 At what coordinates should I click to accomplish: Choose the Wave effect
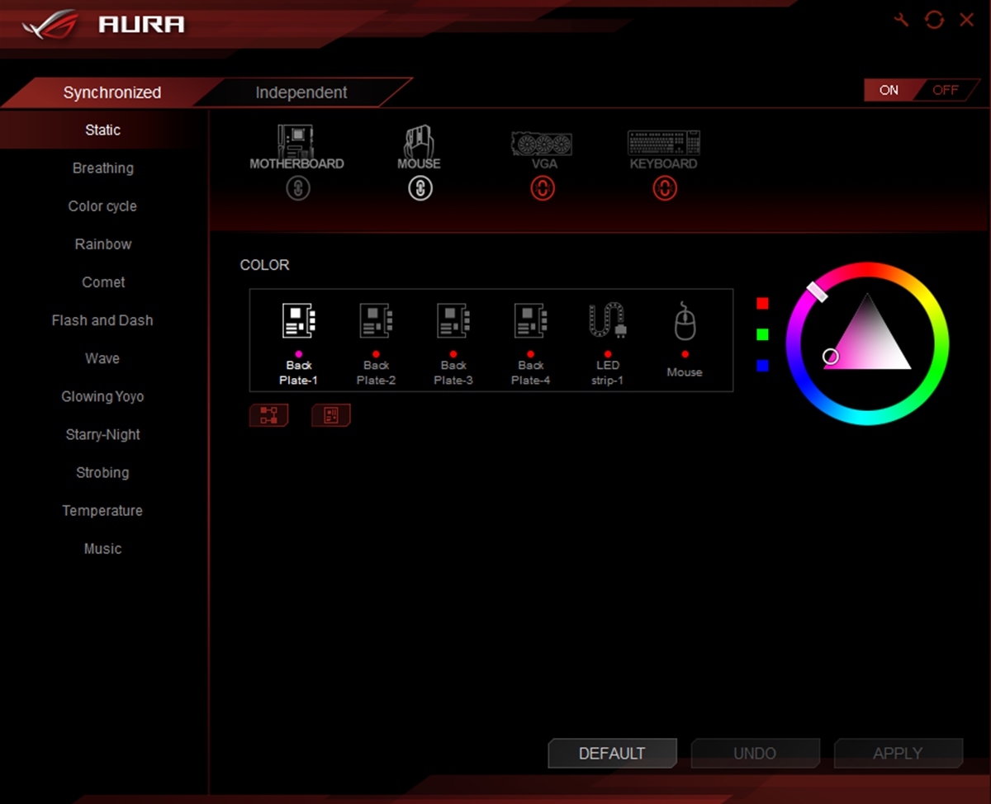pos(103,358)
